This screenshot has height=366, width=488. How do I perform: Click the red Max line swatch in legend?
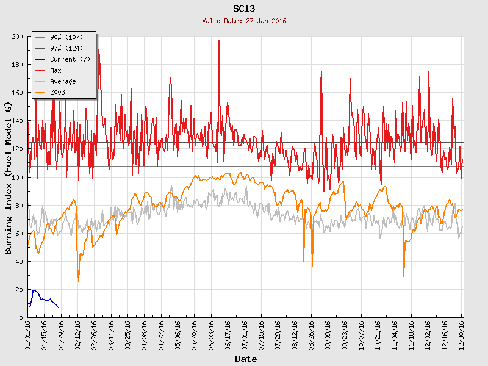40,70
